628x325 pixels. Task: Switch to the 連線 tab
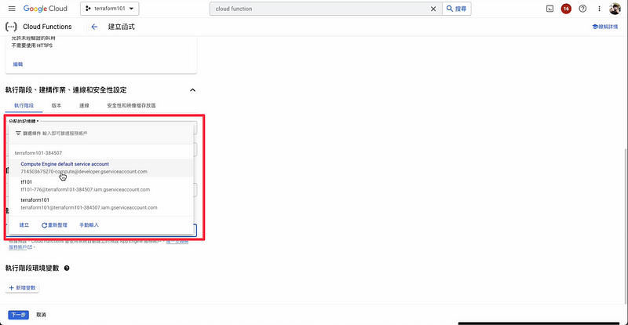pyautogui.click(x=84, y=105)
